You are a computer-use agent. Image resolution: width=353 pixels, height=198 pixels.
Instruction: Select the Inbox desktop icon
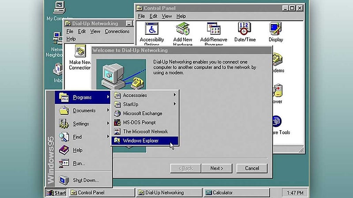[58, 69]
